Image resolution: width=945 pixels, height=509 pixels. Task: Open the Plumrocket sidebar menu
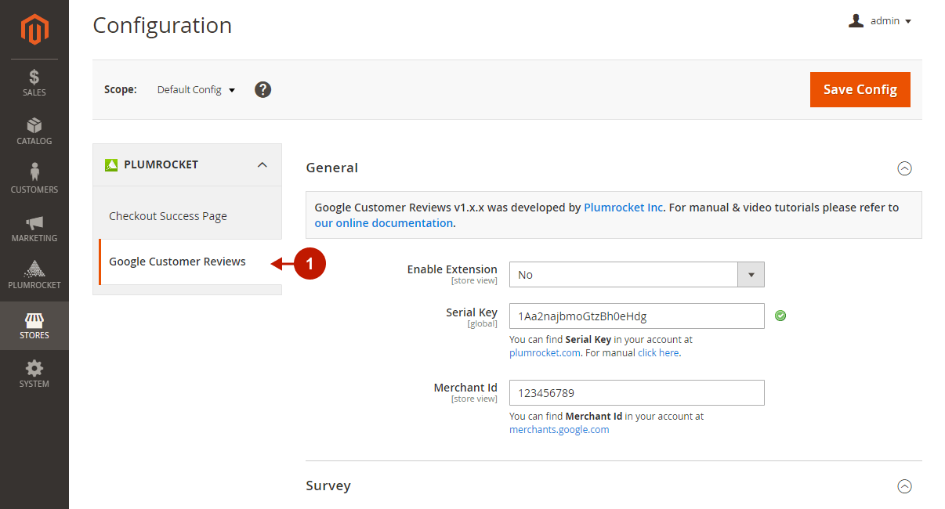[34, 276]
